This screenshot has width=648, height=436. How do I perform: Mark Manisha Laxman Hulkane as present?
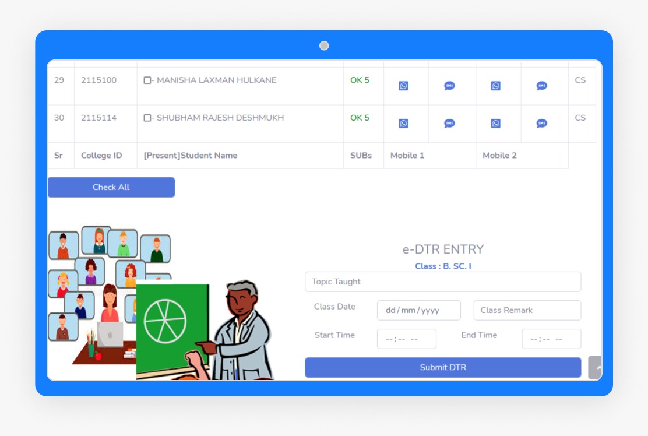click(x=147, y=80)
